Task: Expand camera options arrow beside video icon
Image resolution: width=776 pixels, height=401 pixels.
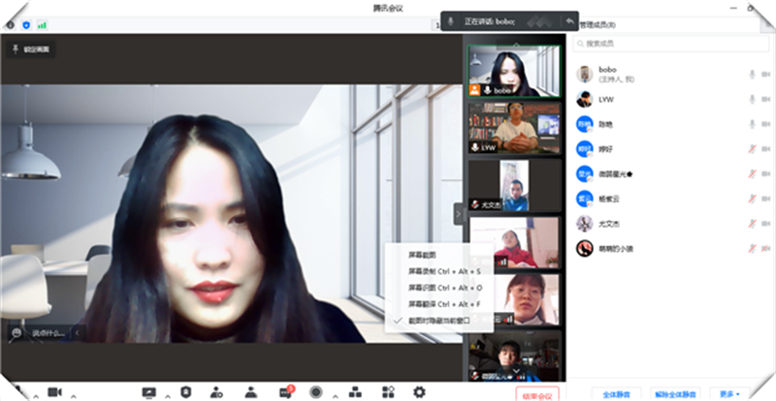Action: (x=74, y=396)
